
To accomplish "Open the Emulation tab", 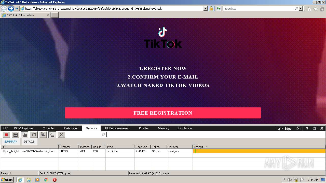I will (x=185, y=128).
